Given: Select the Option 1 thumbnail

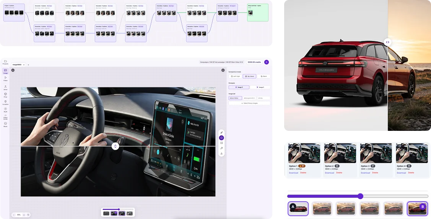Looking at the screenshot, I should pos(304,153).
